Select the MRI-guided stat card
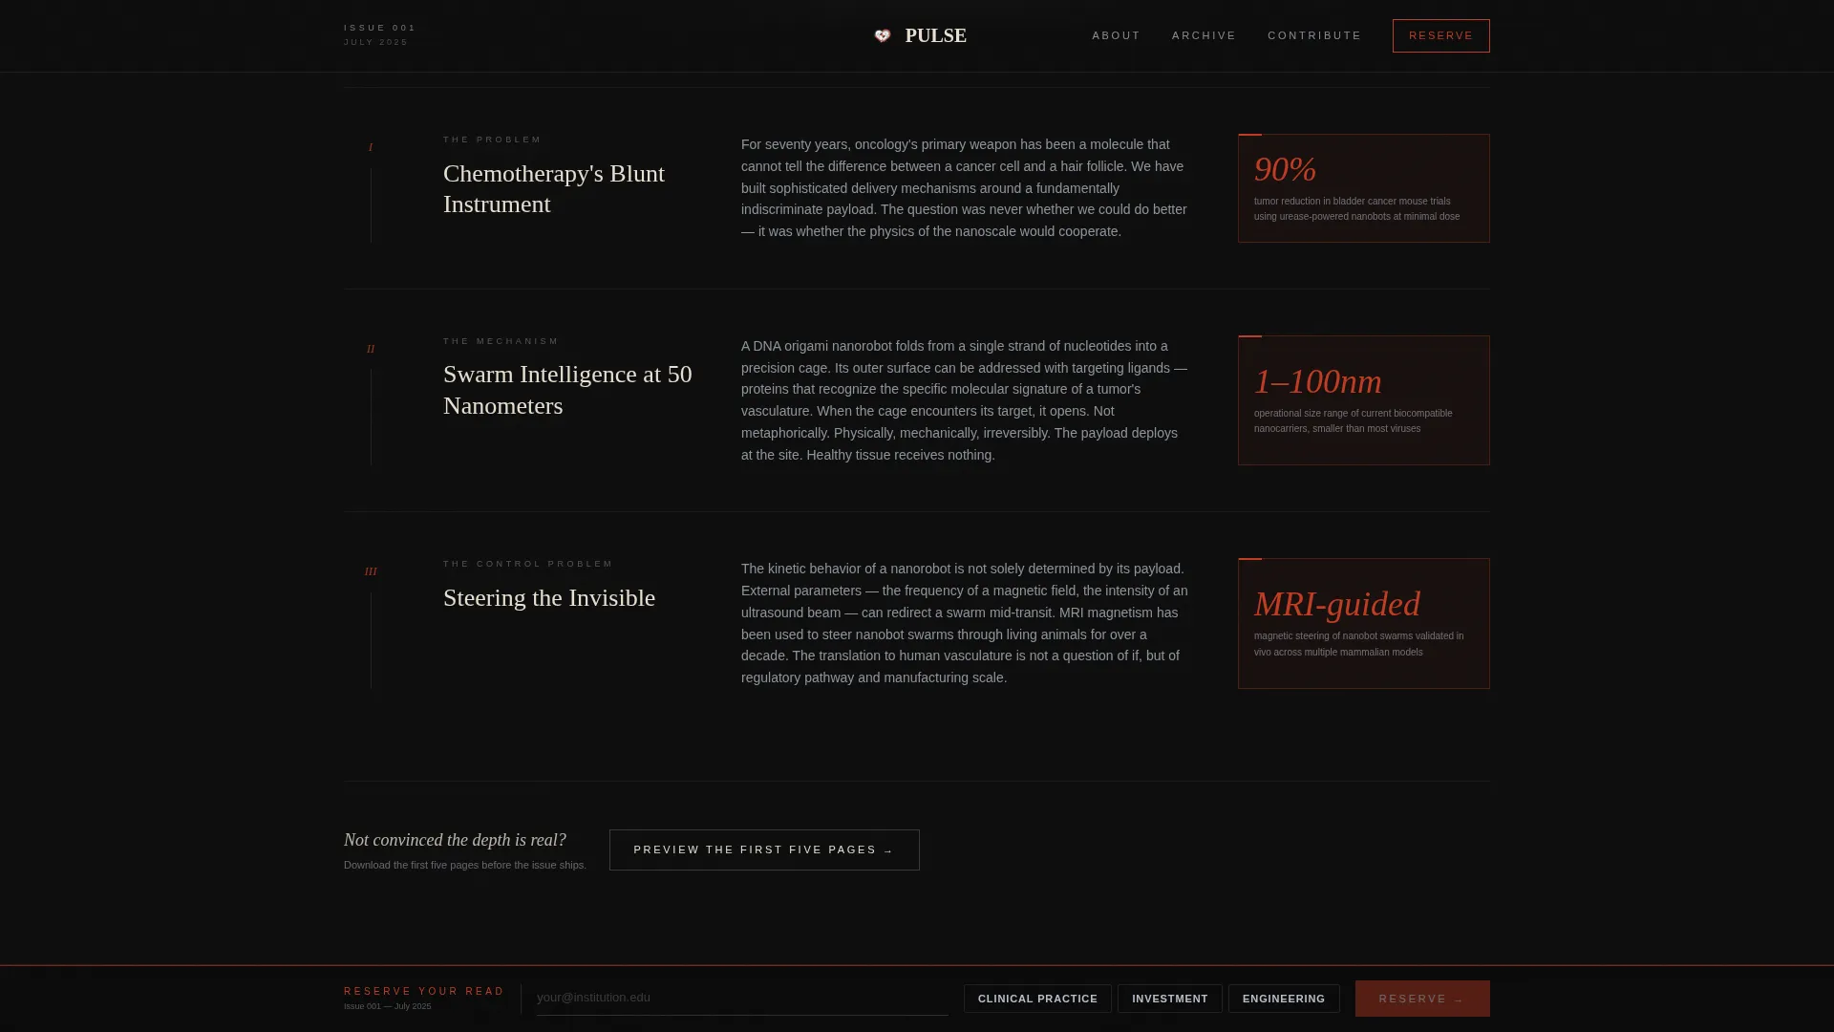 (1363, 623)
